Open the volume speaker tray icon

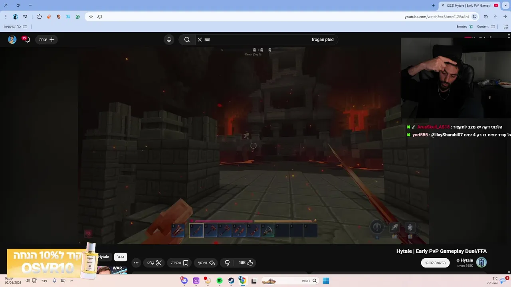(x=28, y=281)
